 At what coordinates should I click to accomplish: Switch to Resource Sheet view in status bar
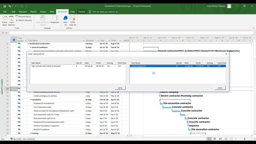pyautogui.click(x=226, y=139)
